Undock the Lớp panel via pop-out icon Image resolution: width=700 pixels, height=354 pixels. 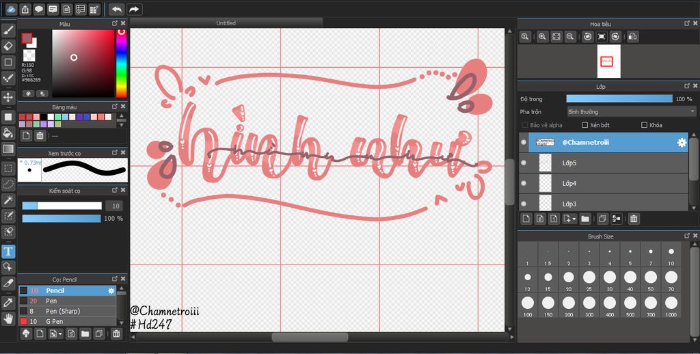(x=687, y=85)
